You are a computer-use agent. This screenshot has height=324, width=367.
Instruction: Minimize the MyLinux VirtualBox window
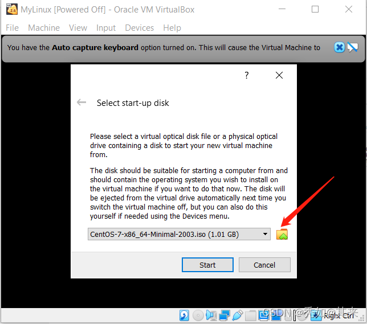coord(282,9)
